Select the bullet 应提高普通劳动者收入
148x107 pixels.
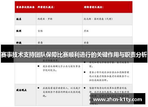tap(62, 92)
